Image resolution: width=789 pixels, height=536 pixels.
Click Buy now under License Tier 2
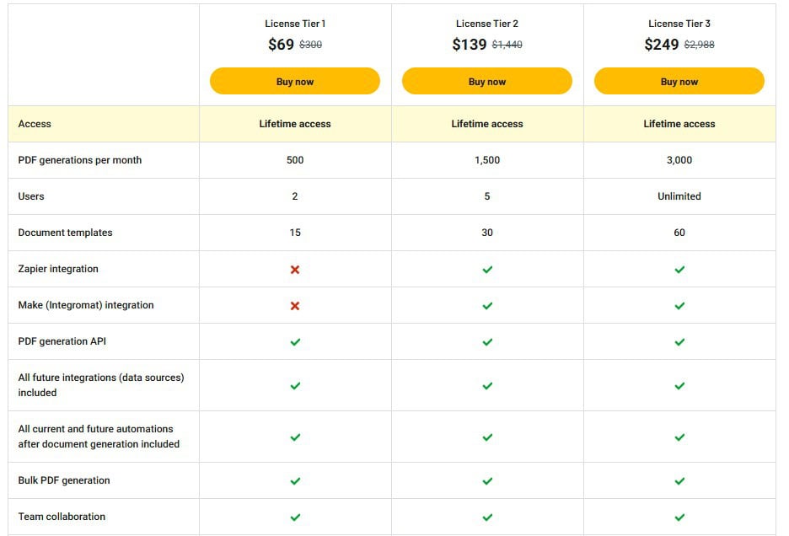point(486,81)
